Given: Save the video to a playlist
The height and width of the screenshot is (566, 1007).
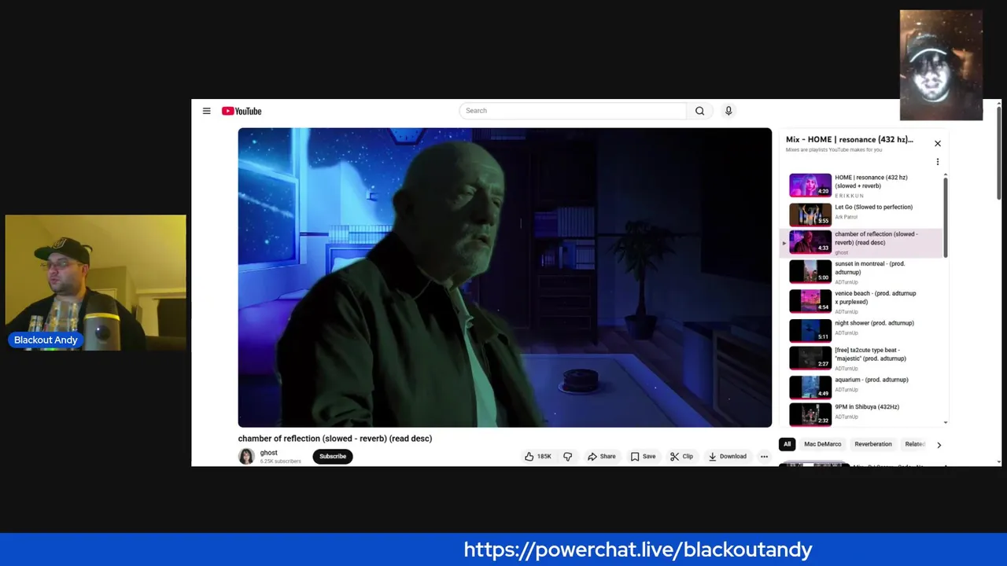Looking at the screenshot, I should point(643,456).
